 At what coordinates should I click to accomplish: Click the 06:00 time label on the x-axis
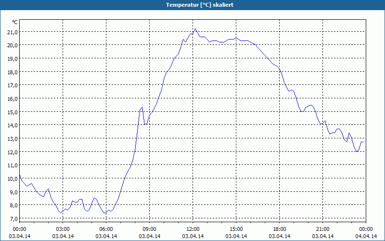pos(106,229)
